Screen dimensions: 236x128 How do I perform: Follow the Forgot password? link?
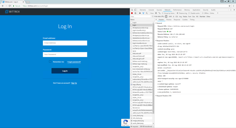74,62
